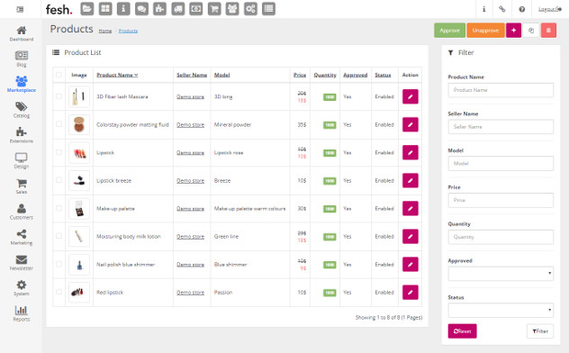Check the Make-up palette row checkbox
The width and height of the screenshot is (569, 353).
pyautogui.click(x=59, y=208)
